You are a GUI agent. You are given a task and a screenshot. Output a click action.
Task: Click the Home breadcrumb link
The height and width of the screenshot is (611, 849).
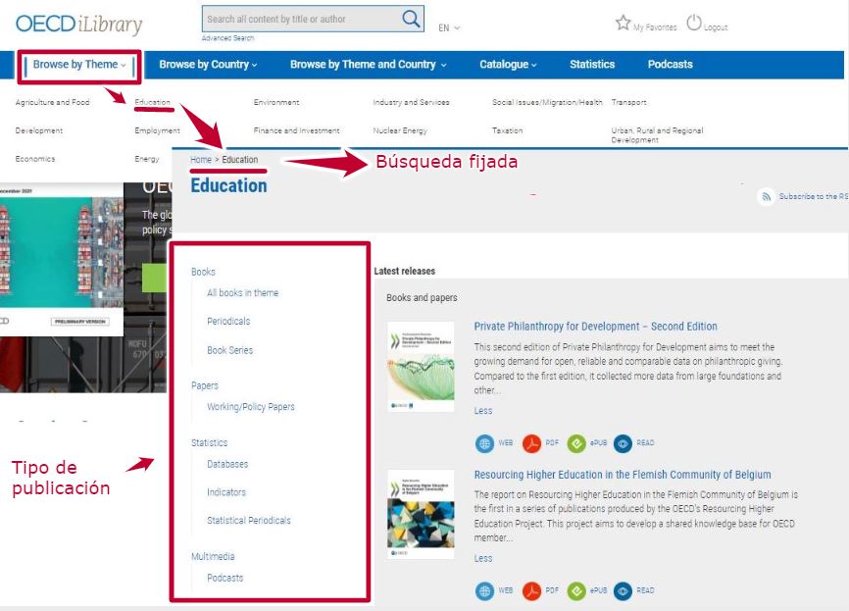click(x=201, y=160)
